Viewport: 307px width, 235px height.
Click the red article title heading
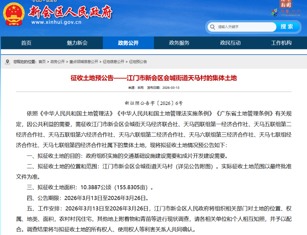pos(153,78)
